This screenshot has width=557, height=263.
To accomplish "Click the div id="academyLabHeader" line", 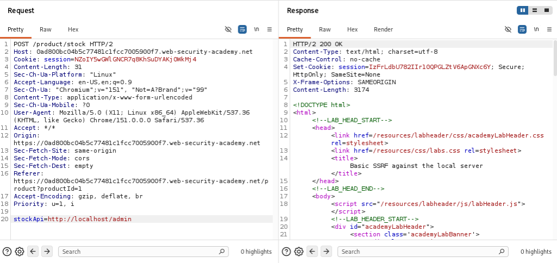I will click(382, 227).
